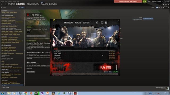Open the DANIEL_ILIEV03 profile tab

[x=49, y=4]
